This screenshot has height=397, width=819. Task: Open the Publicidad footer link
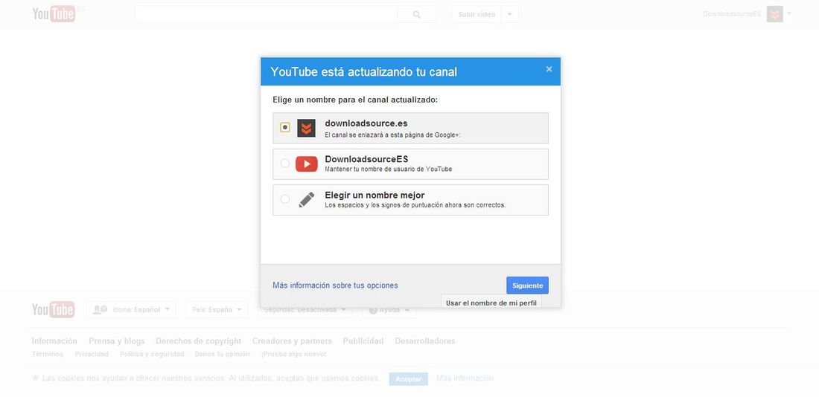pos(363,340)
